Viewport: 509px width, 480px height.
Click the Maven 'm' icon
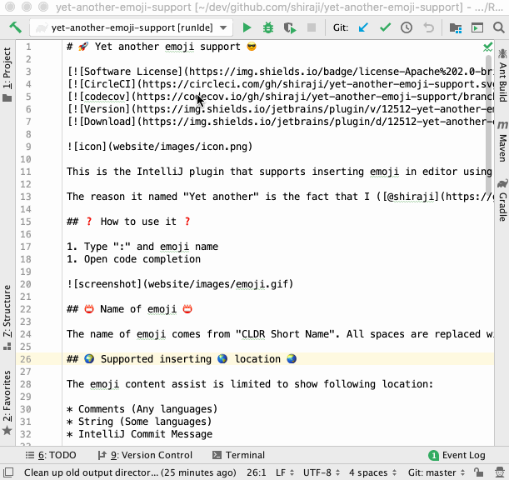click(x=502, y=125)
